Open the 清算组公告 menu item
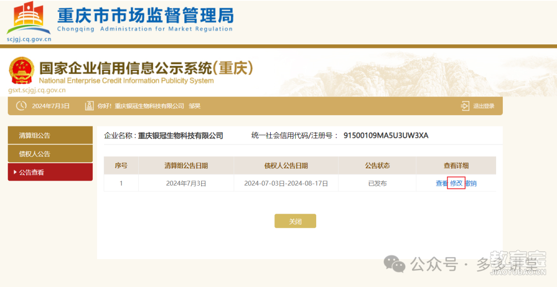 click(x=50, y=135)
